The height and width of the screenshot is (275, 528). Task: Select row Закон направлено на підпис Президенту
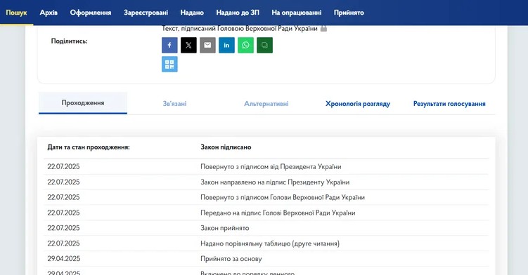coord(266,182)
